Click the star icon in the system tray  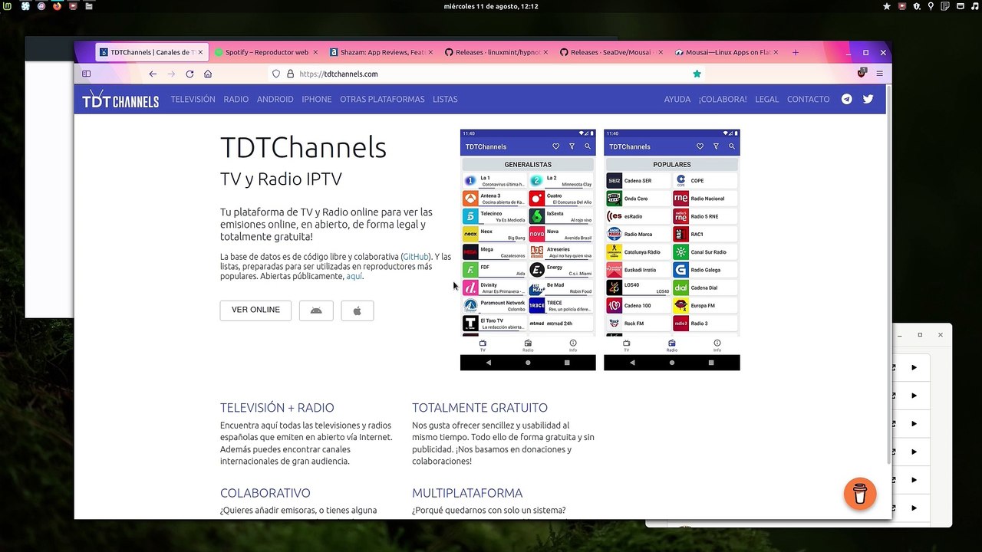click(x=887, y=6)
